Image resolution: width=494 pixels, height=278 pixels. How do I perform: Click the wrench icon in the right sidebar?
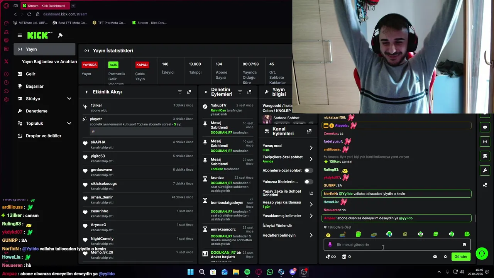point(485,170)
